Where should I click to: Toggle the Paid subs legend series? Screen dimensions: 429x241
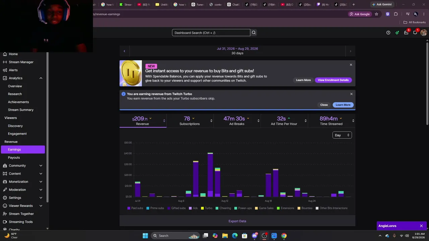(135, 208)
